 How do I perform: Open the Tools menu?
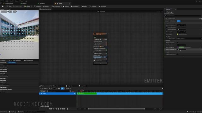(21, 1)
